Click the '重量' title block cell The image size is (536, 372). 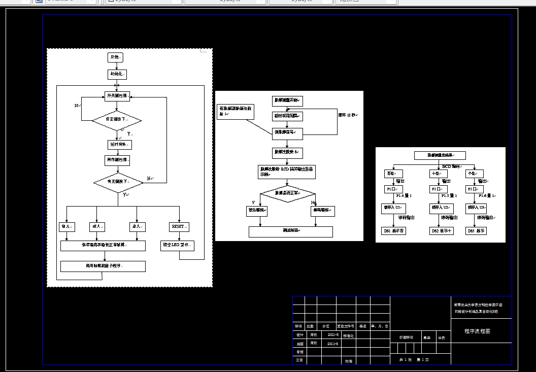tap(427, 338)
